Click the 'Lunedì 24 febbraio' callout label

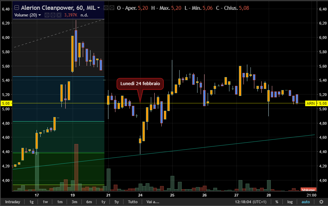(x=140, y=84)
